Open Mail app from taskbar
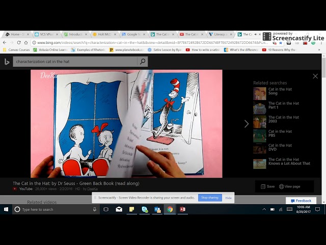 119,209
